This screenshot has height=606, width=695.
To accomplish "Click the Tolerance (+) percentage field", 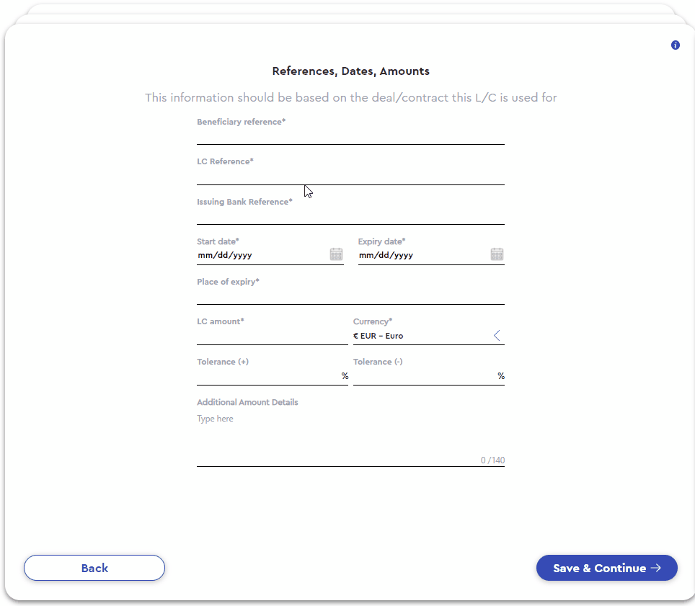I will pyautogui.click(x=267, y=375).
